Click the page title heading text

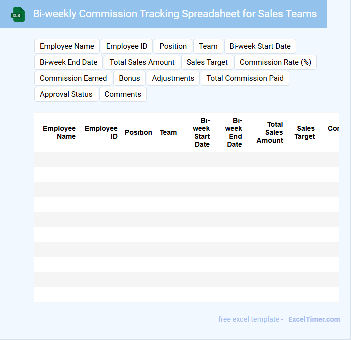pos(175,14)
